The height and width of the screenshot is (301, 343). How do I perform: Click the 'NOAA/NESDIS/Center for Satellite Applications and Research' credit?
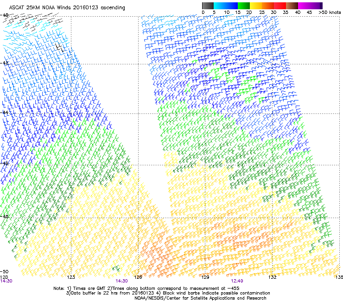pos(200,298)
